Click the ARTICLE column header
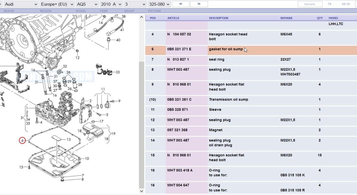 (x=173, y=18)
